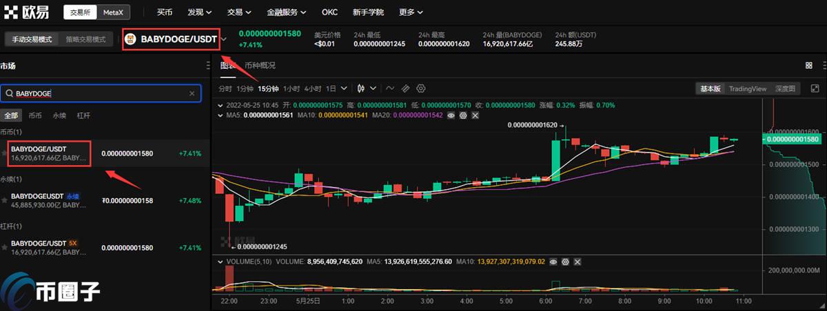Select the 15分钟 chart interval
This screenshot has height=311, width=827.
point(269,89)
